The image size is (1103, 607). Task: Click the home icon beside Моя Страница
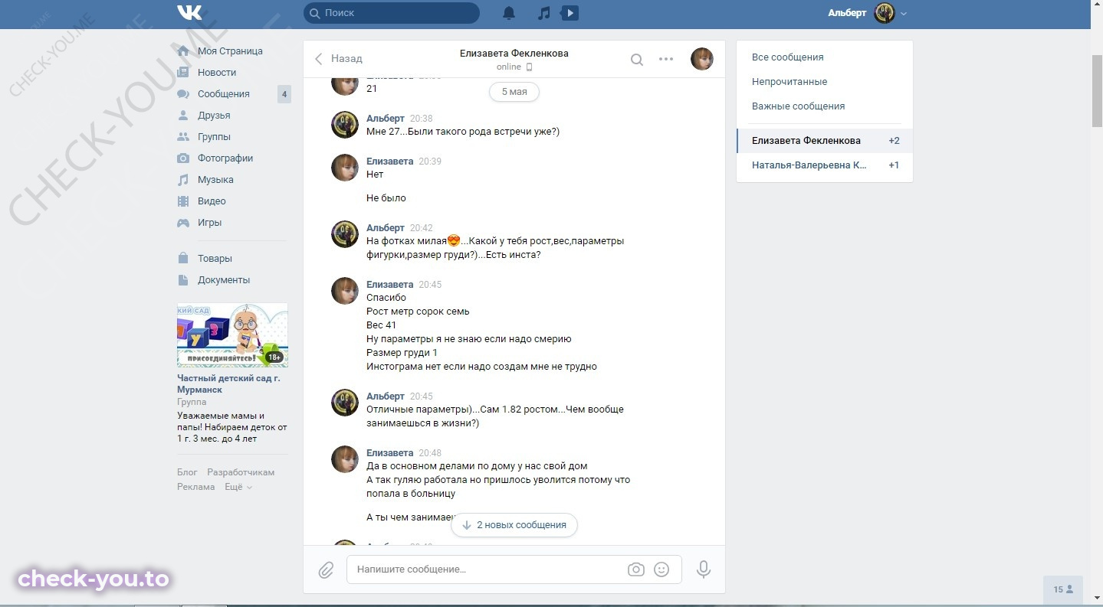183,51
